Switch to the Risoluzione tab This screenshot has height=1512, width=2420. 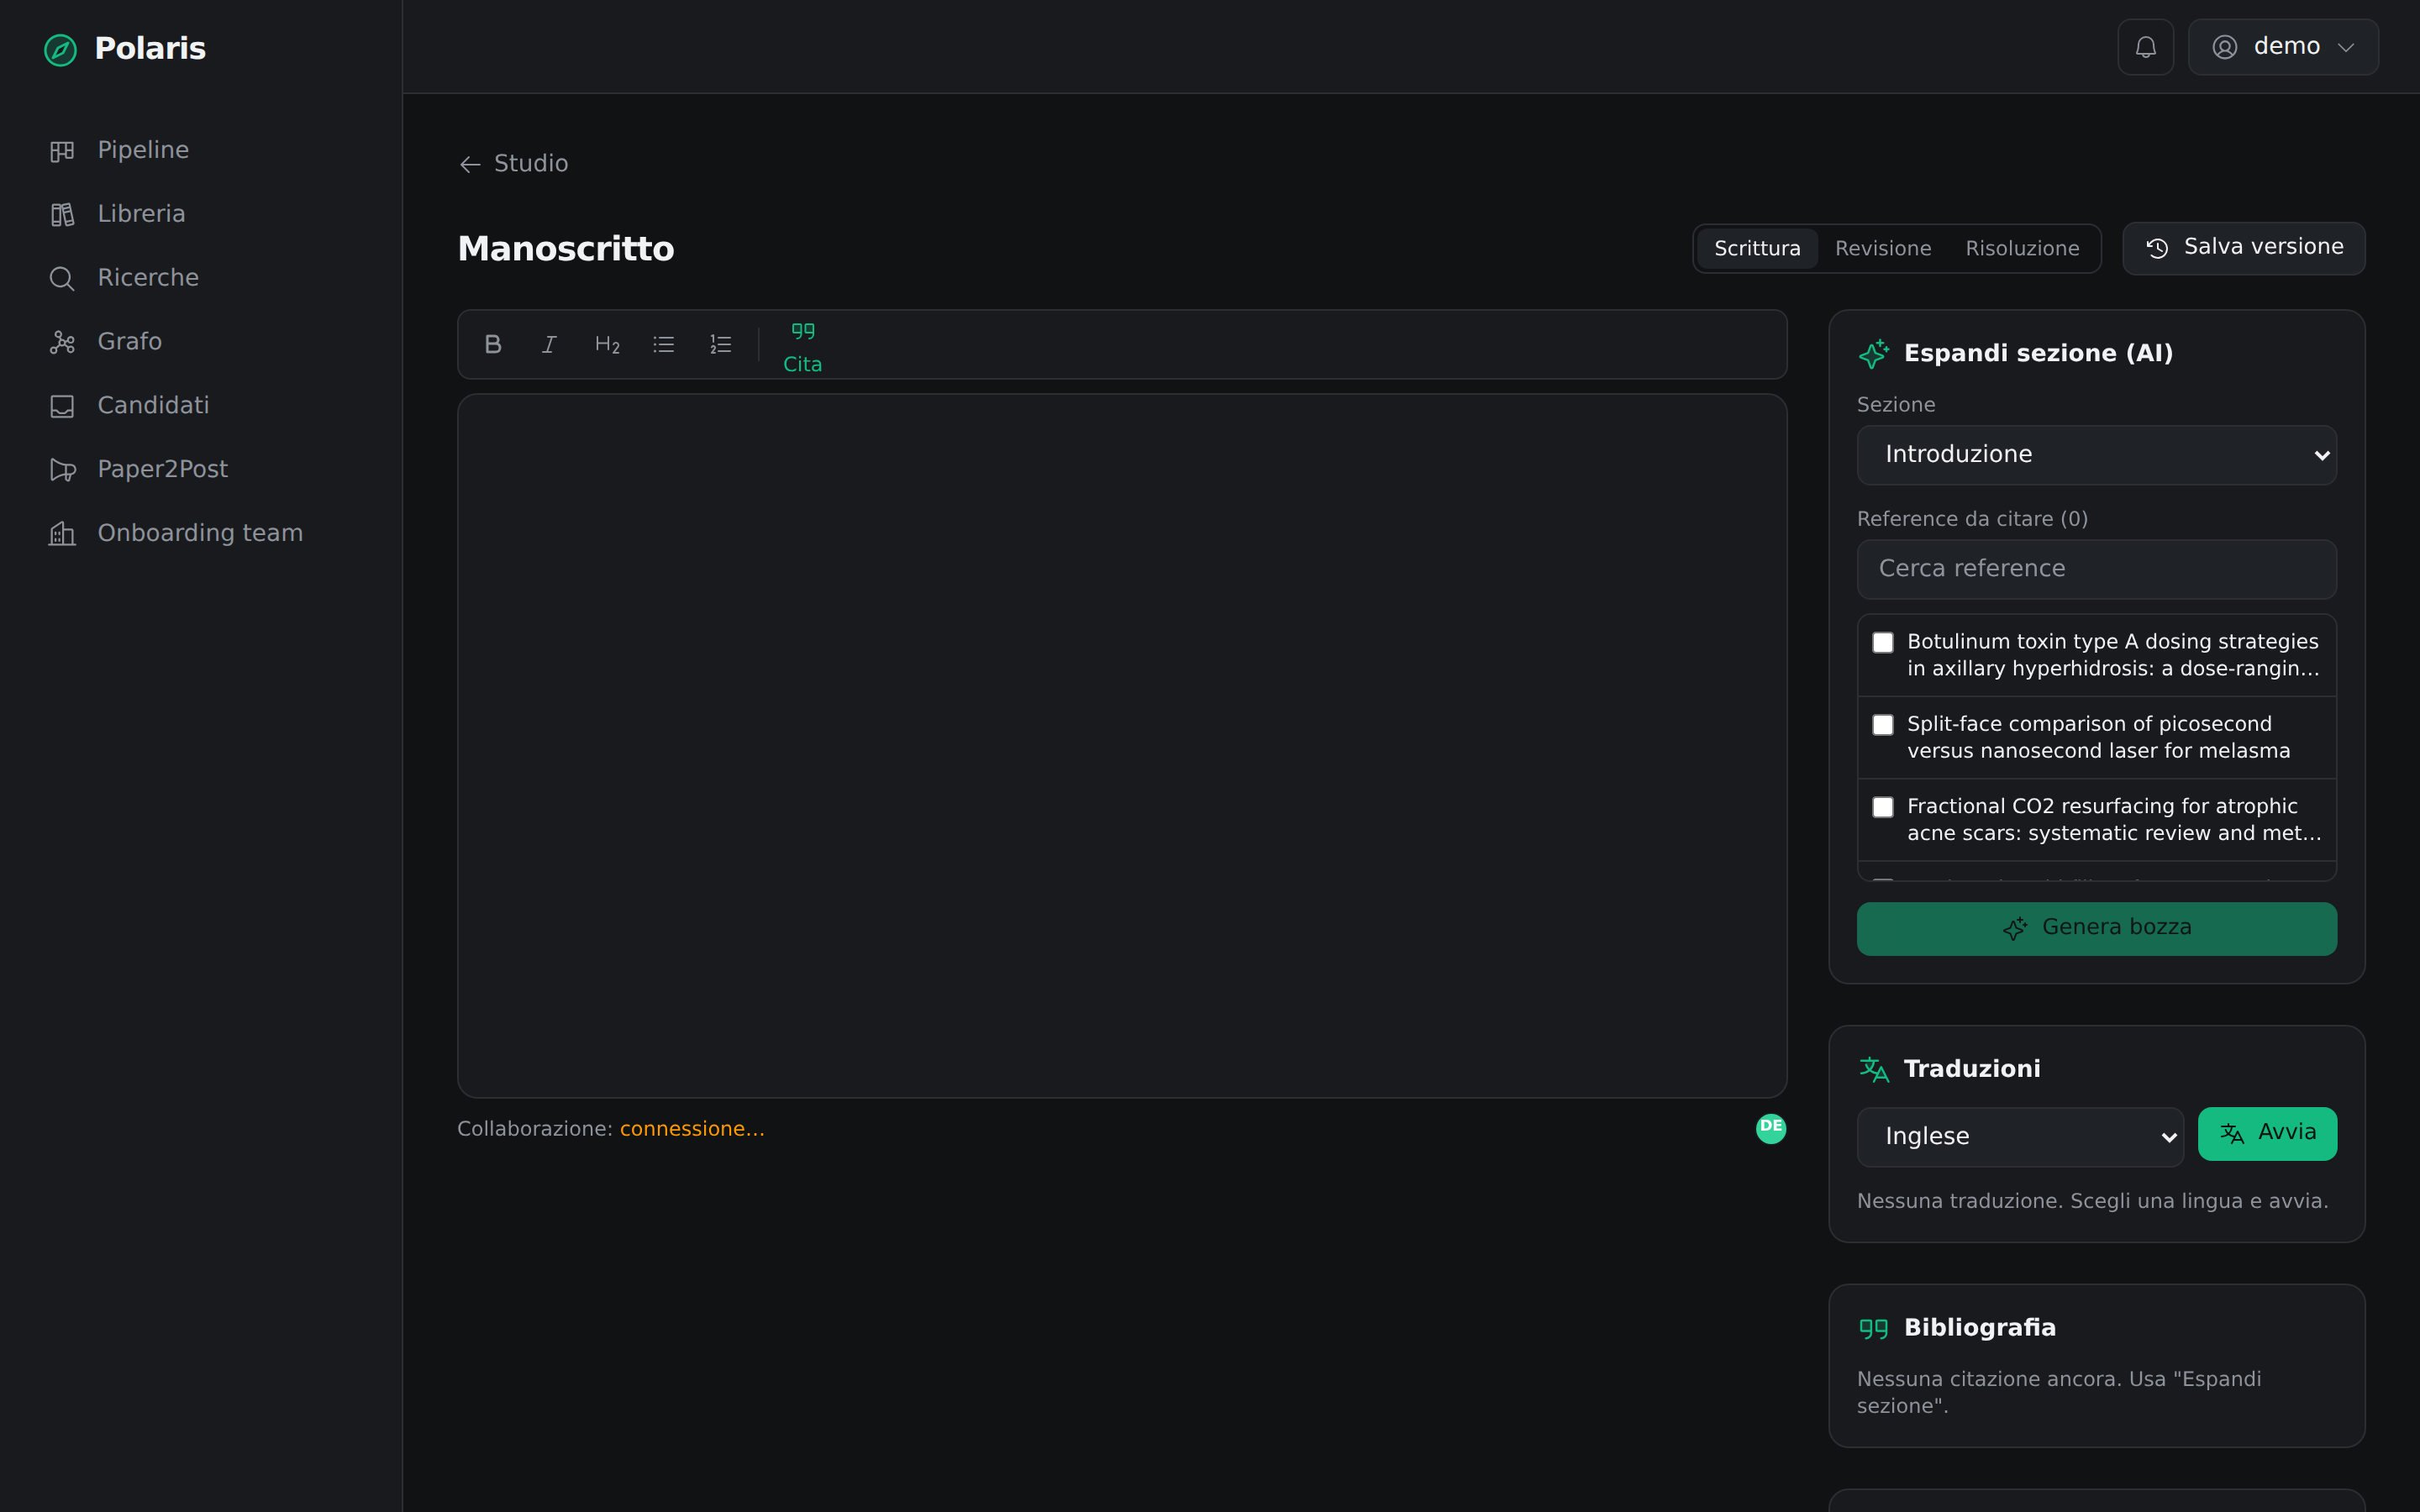[2022, 248]
